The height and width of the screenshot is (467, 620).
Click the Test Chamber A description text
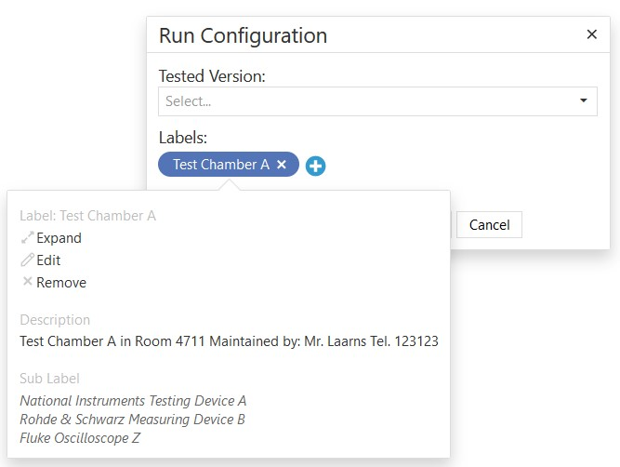229,341
